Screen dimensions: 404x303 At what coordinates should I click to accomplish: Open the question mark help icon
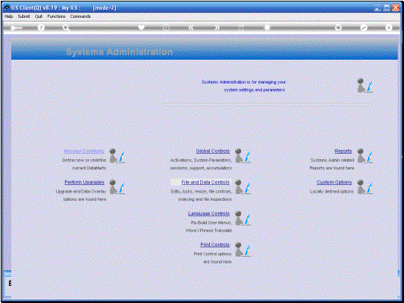(x=41, y=28)
